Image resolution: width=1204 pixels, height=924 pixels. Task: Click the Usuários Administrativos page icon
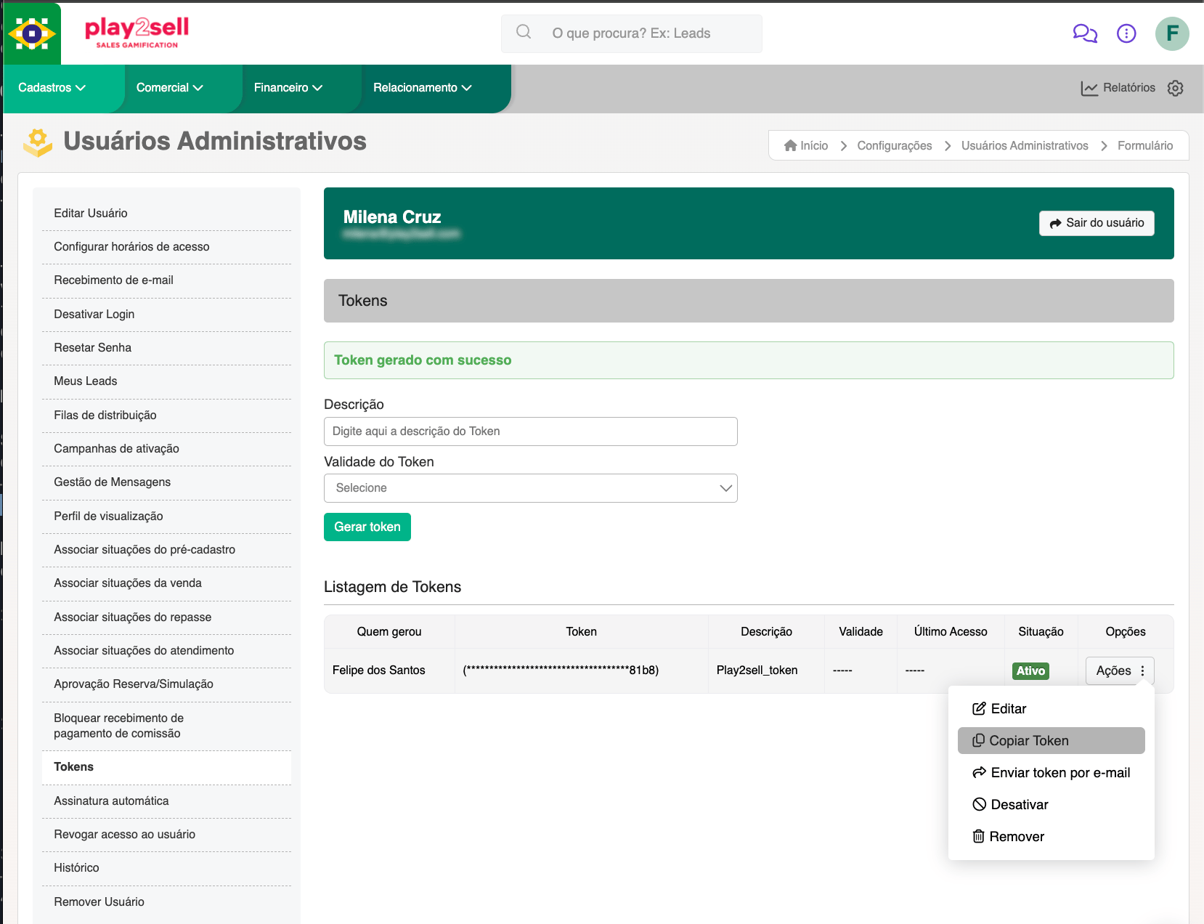coord(38,142)
